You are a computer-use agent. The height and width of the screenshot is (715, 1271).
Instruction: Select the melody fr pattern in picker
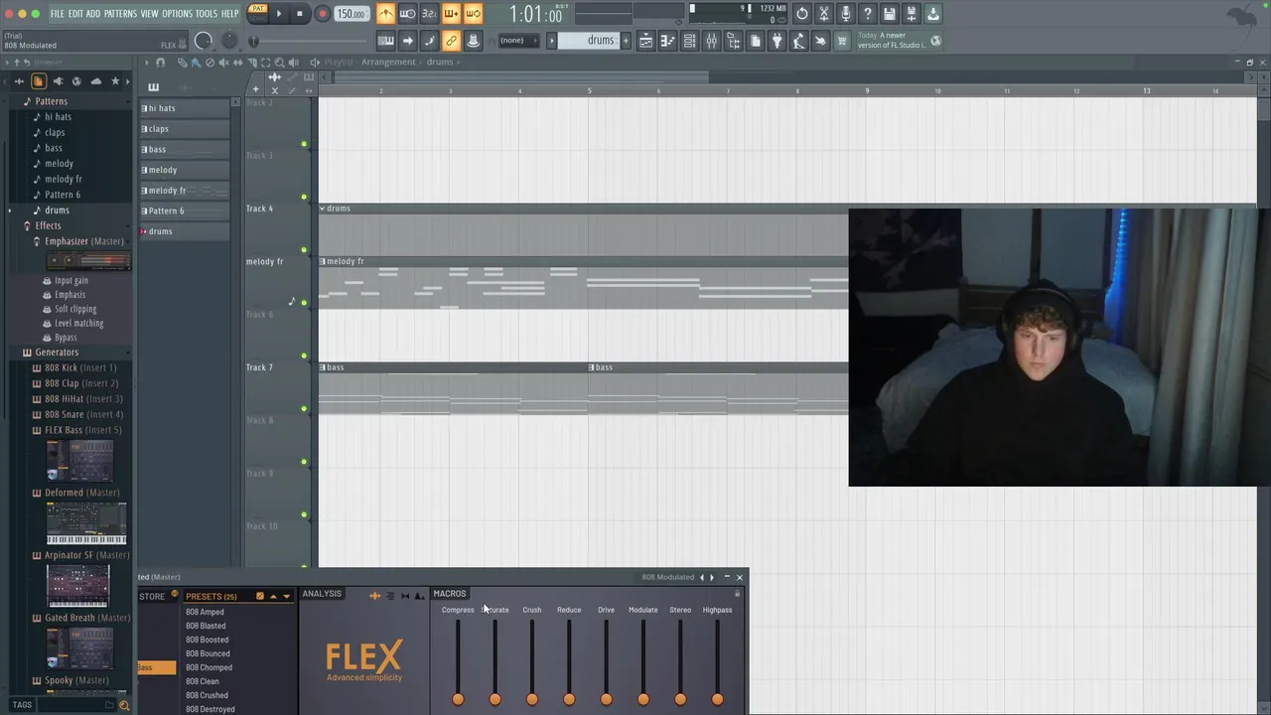coord(185,191)
